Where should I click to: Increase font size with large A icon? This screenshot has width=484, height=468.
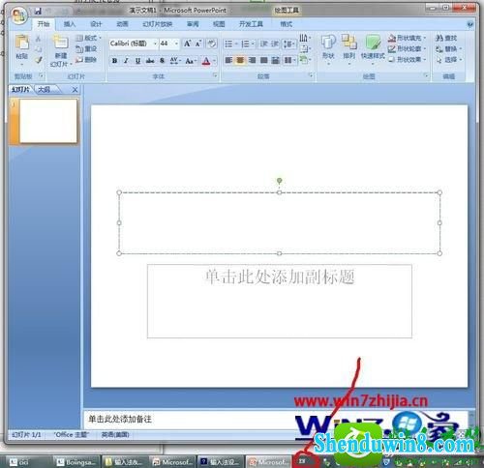pos(187,44)
